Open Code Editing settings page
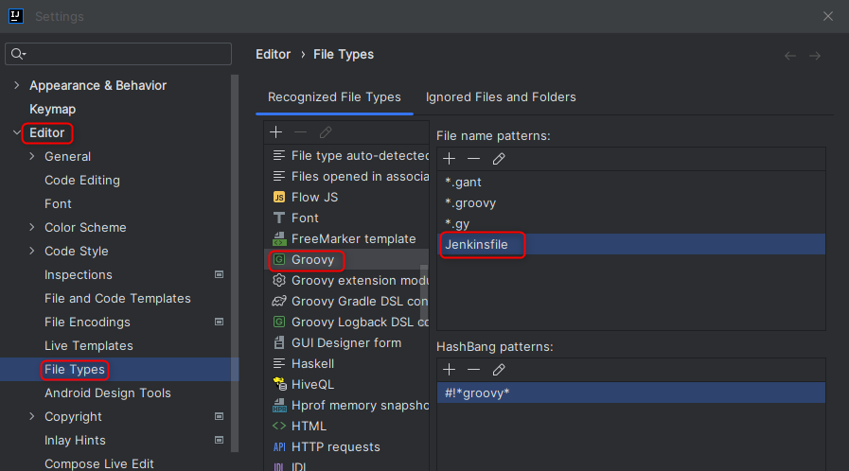Screen dimensions: 849x471 pyautogui.click(x=82, y=180)
